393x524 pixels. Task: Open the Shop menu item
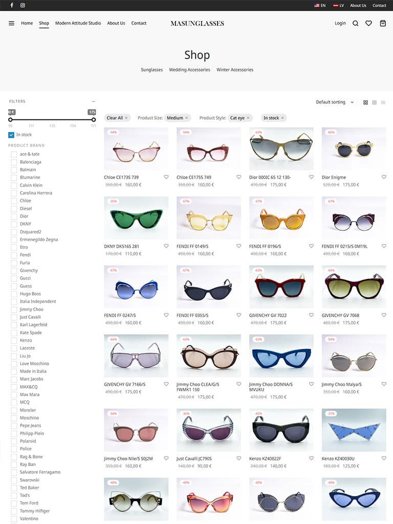[44, 23]
